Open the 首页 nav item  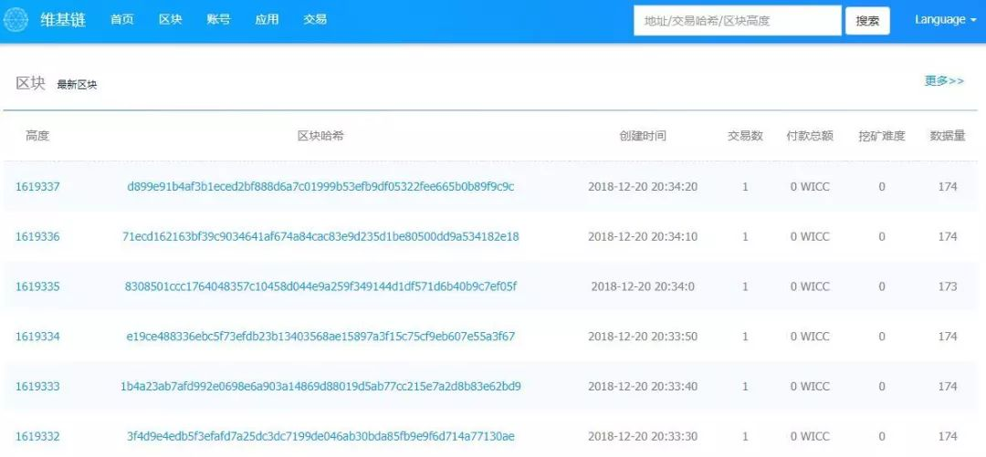(122, 19)
